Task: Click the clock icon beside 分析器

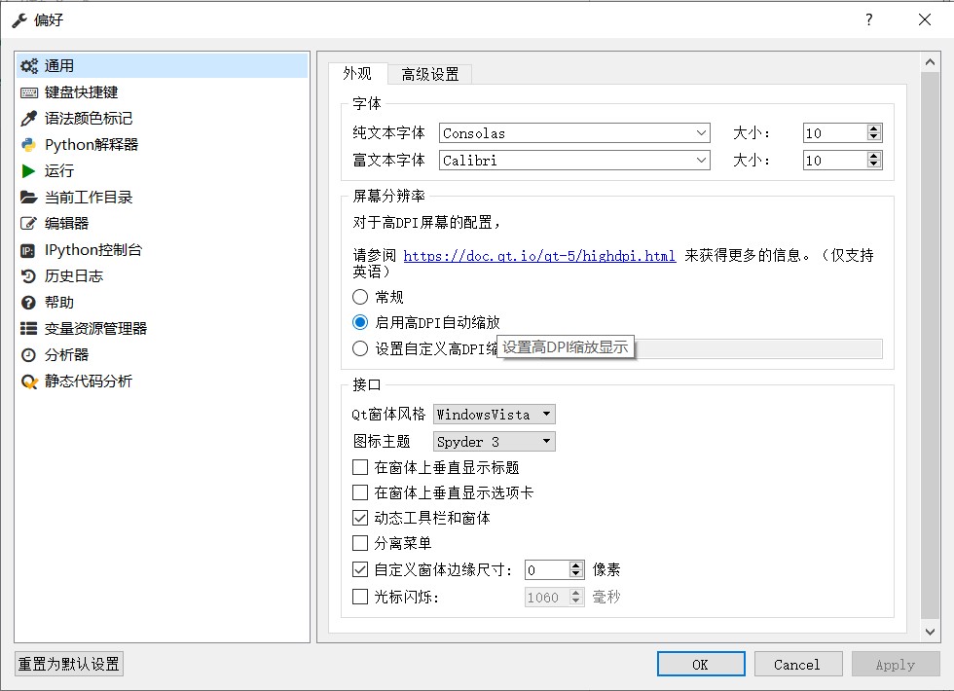Action: 28,354
